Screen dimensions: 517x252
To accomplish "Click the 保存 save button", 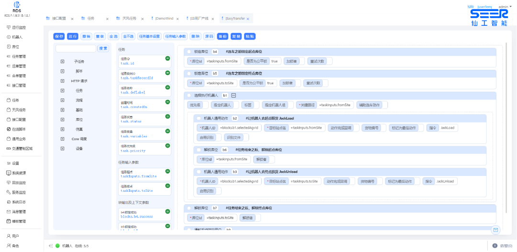I will [x=59, y=36].
